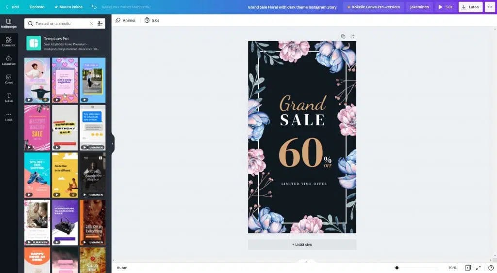This screenshot has height=273, width=497.
Task: Click the vertical scrollbar of canvas area
Action: tap(495, 142)
